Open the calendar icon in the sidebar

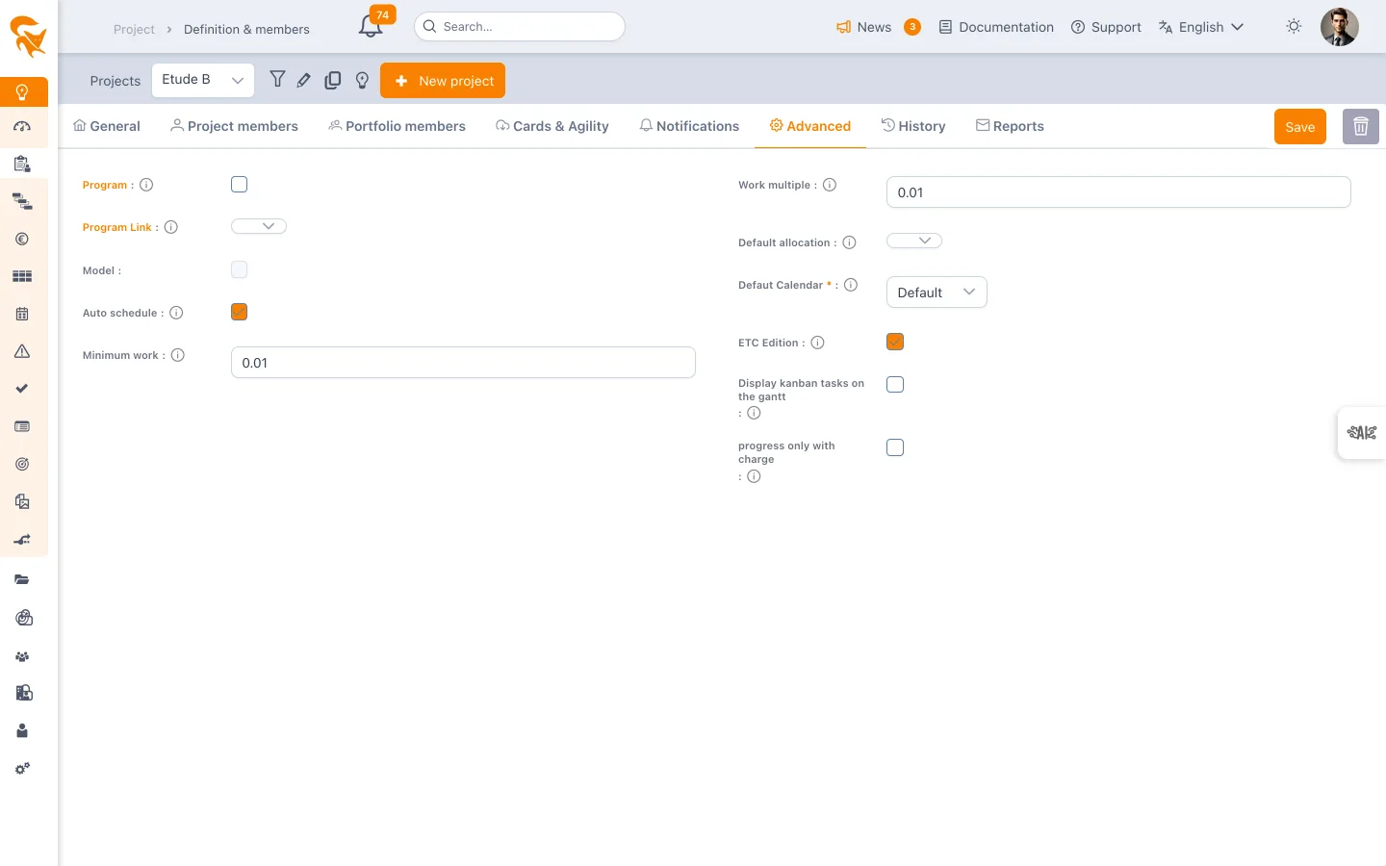click(x=22, y=314)
